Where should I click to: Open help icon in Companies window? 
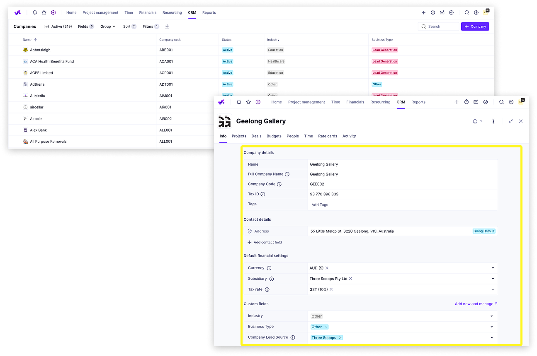pyautogui.click(x=476, y=12)
